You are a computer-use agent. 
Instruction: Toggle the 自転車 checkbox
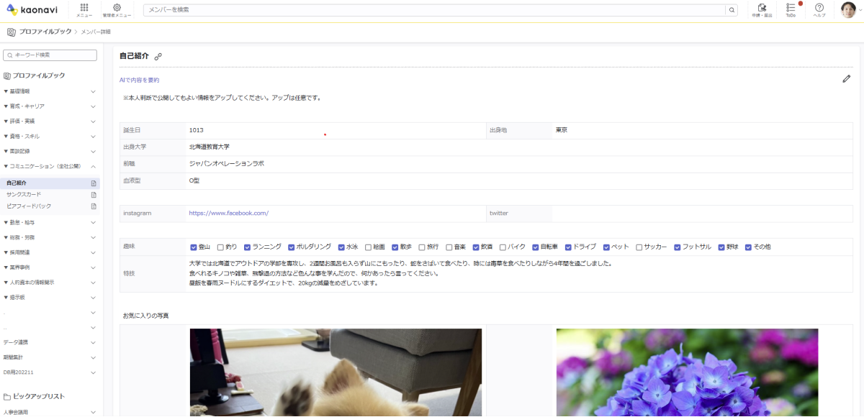point(535,247)
